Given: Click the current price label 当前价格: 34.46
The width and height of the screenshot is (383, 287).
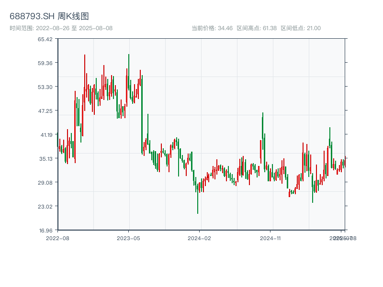Looking at the screenshot, I should (212, 28).
